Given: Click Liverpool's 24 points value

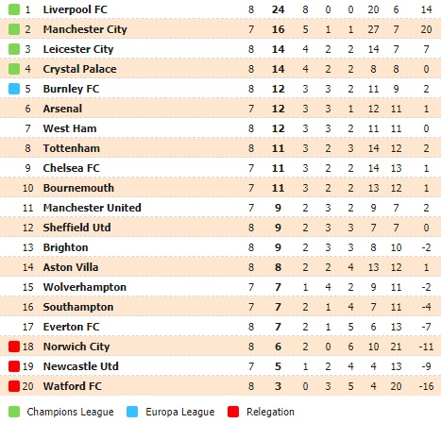Looking at the screenshot, I should pyautogui.click(x=278, y=9).
